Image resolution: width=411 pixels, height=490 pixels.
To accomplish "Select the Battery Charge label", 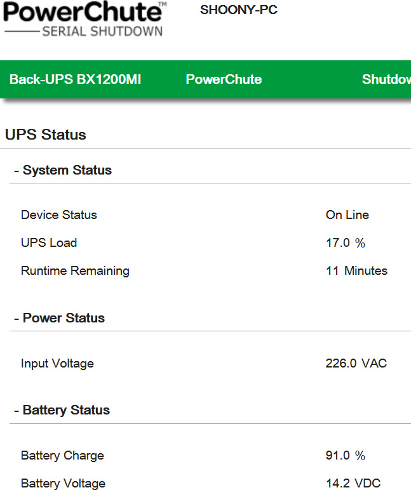I will (62, 456).
